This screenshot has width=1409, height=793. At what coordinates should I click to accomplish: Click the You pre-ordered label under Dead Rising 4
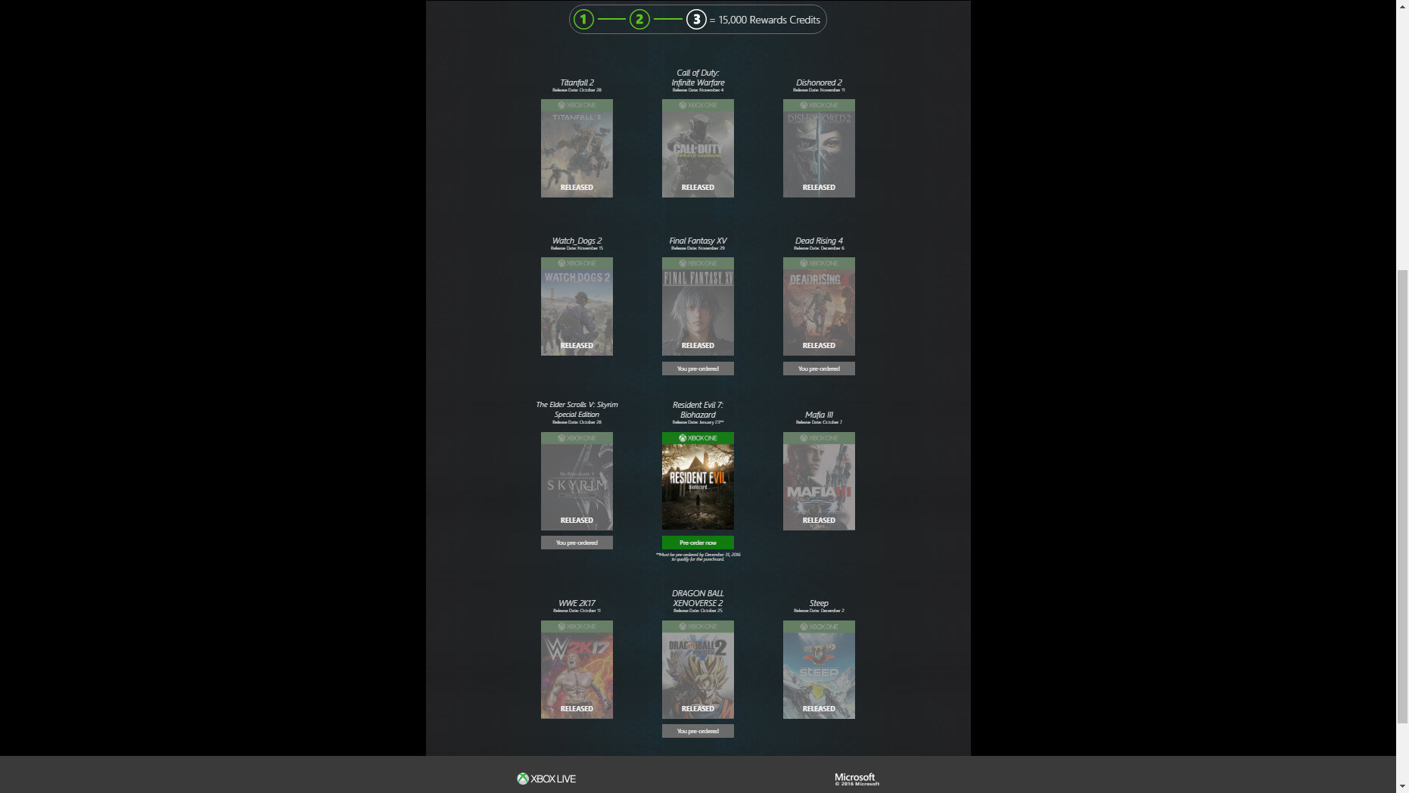coord(818,369)
